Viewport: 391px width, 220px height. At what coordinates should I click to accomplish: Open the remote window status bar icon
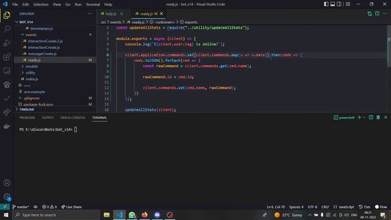pyautogui.click(x=5, y=207)
